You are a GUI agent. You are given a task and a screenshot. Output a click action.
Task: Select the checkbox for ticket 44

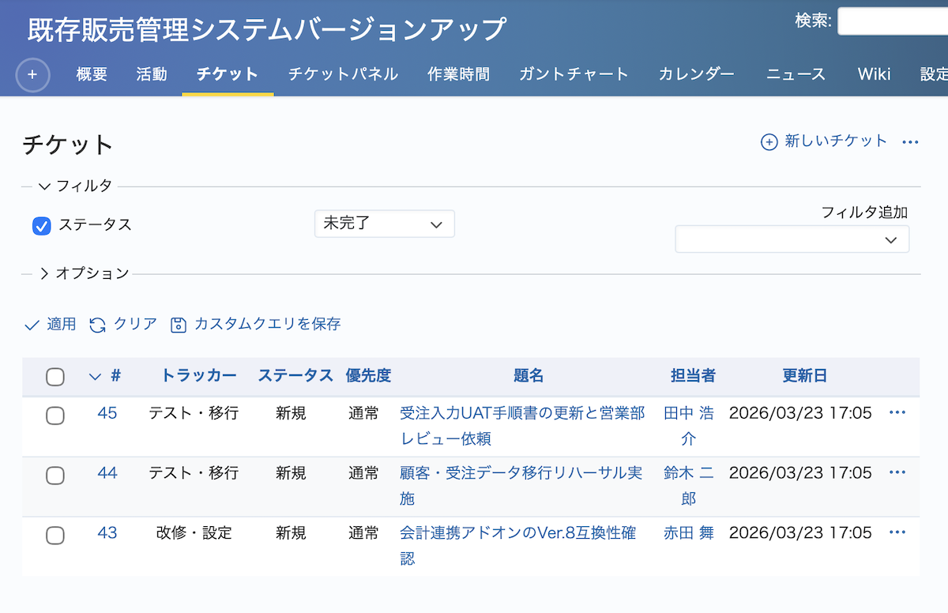coord(55,475)
